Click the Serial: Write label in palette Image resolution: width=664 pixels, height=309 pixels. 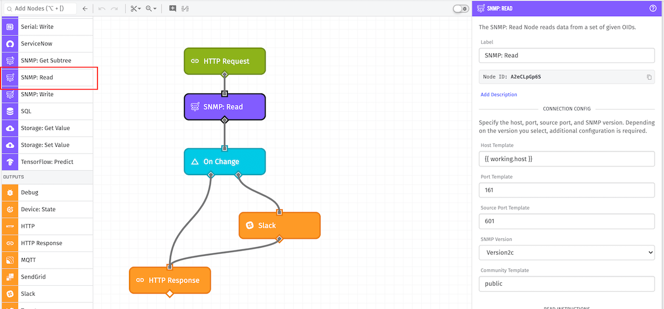[37, 27]
